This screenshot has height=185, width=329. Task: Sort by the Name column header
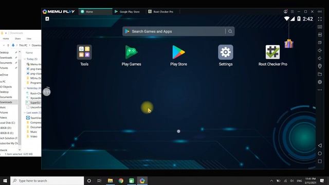(29, 52)
